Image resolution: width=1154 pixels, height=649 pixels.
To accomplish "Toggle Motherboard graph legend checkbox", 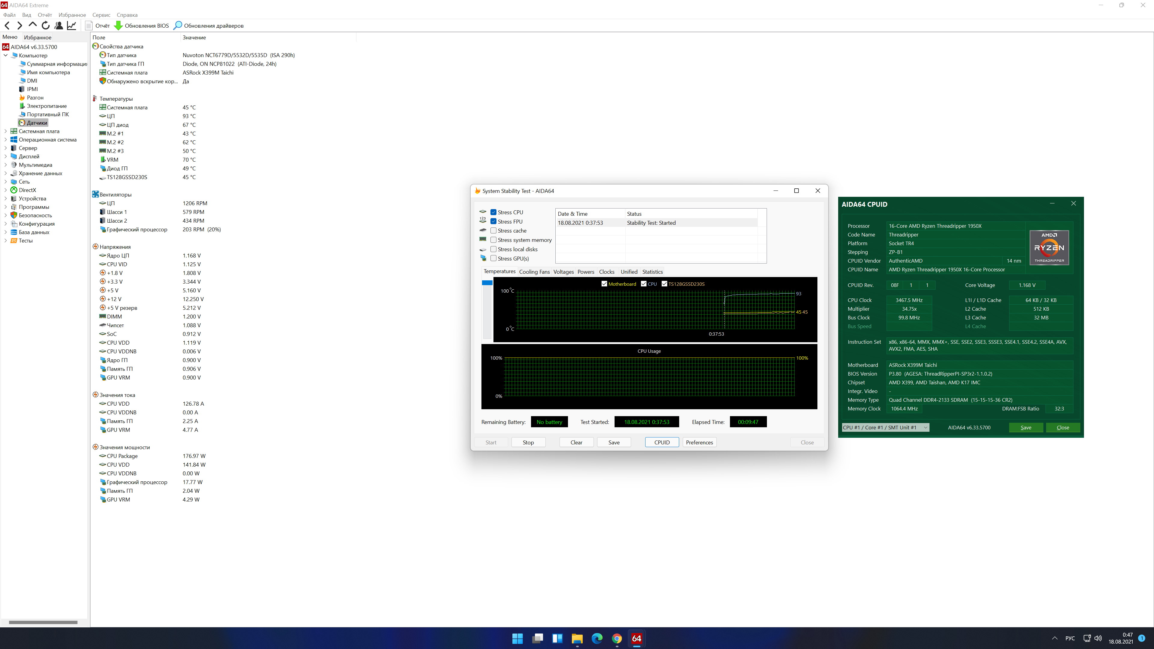I will pos(604,284).
